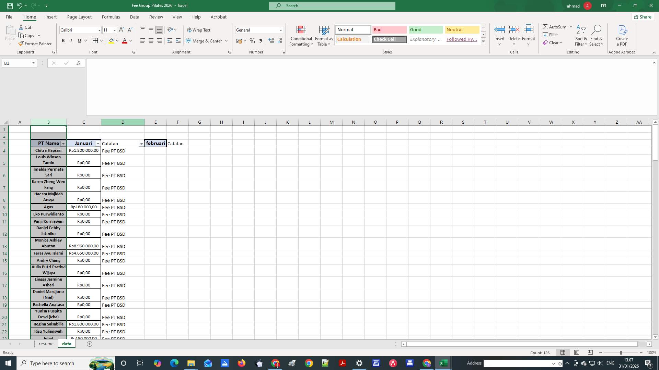The width and height of the screenshot is (659, 370).
Task: Open Conditional Formatting
Action: pos(301,36)
